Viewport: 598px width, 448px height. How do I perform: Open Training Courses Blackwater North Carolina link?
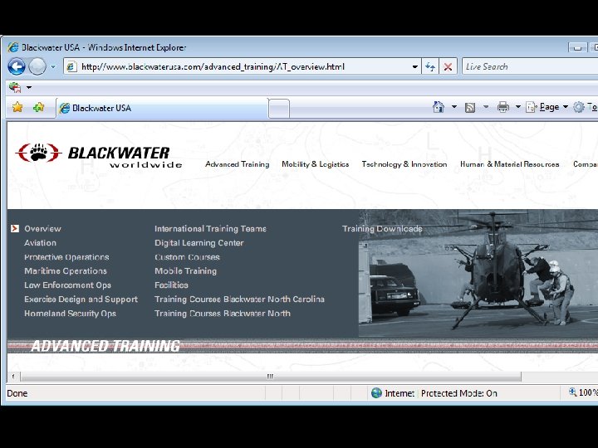coord(239,299)
